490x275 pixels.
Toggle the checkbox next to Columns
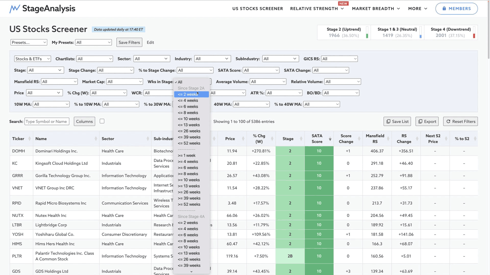(102, 121)
